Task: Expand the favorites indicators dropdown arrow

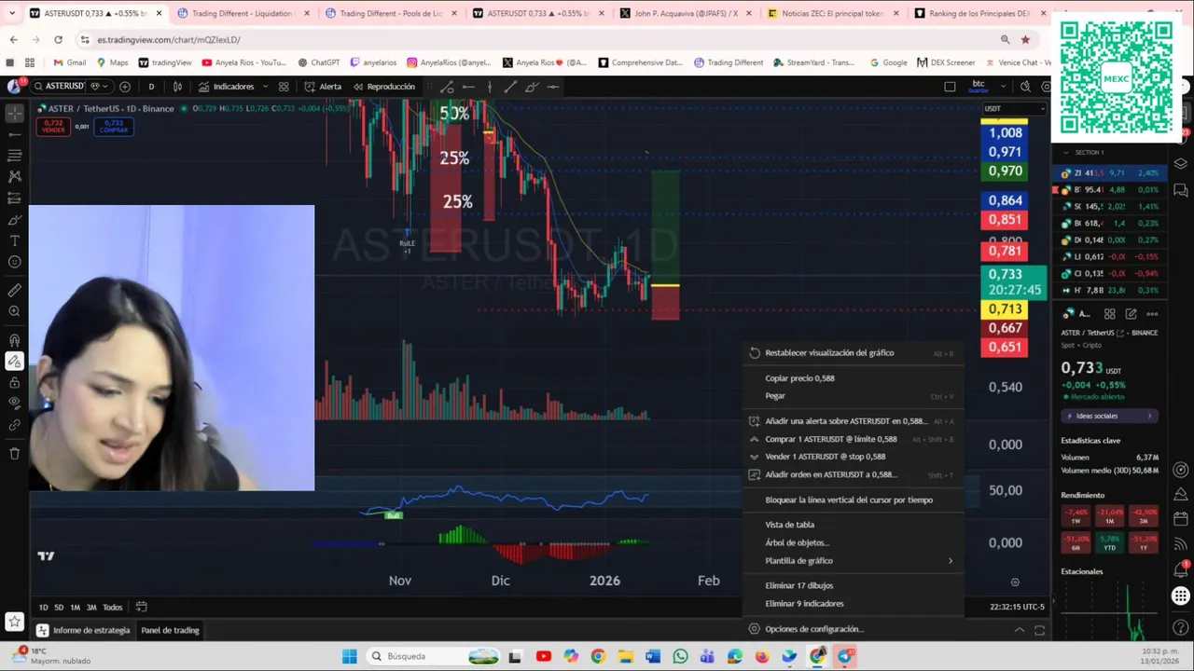Action: (265, 87)
